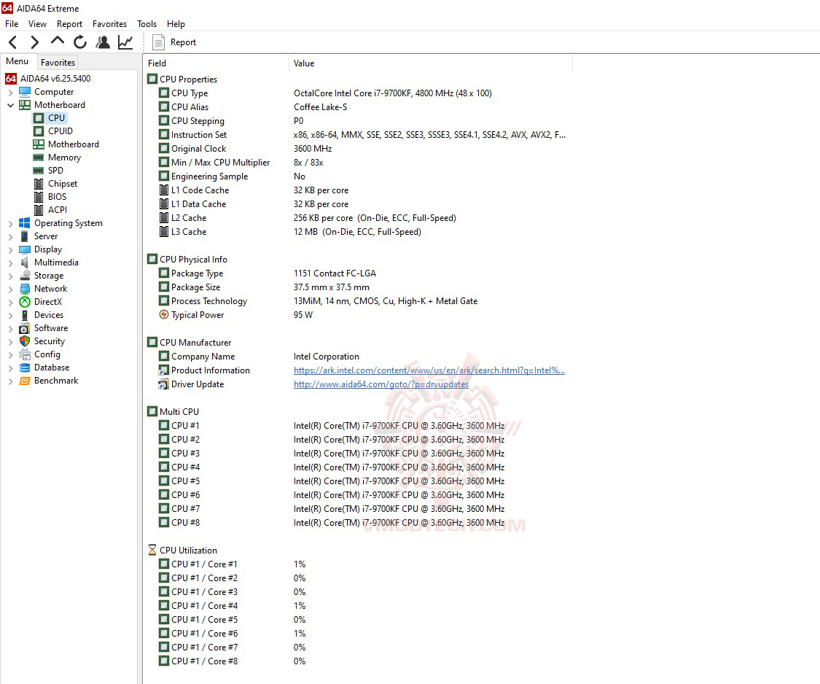Select the ACPI icon in tree

tap(39, 210)
